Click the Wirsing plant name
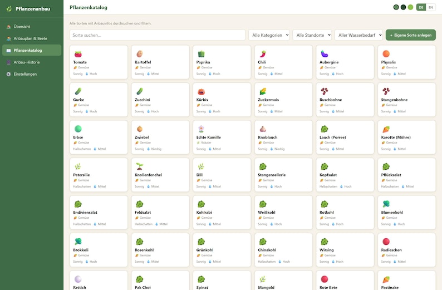 pyautogui.click(x=326, y=250)
